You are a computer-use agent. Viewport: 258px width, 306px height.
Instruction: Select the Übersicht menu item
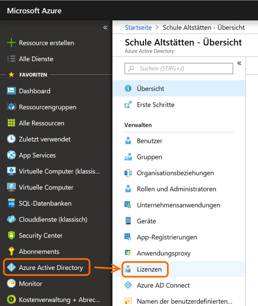click(150, 88)
